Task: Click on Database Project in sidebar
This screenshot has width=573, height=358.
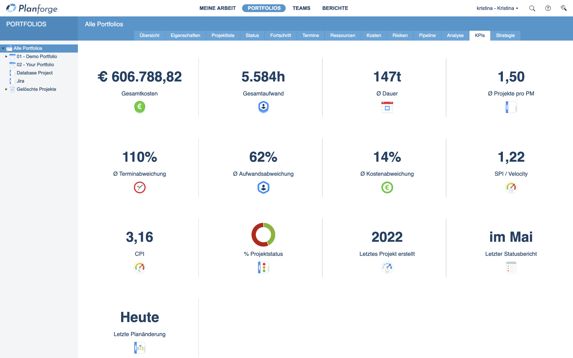Action: 34,72
